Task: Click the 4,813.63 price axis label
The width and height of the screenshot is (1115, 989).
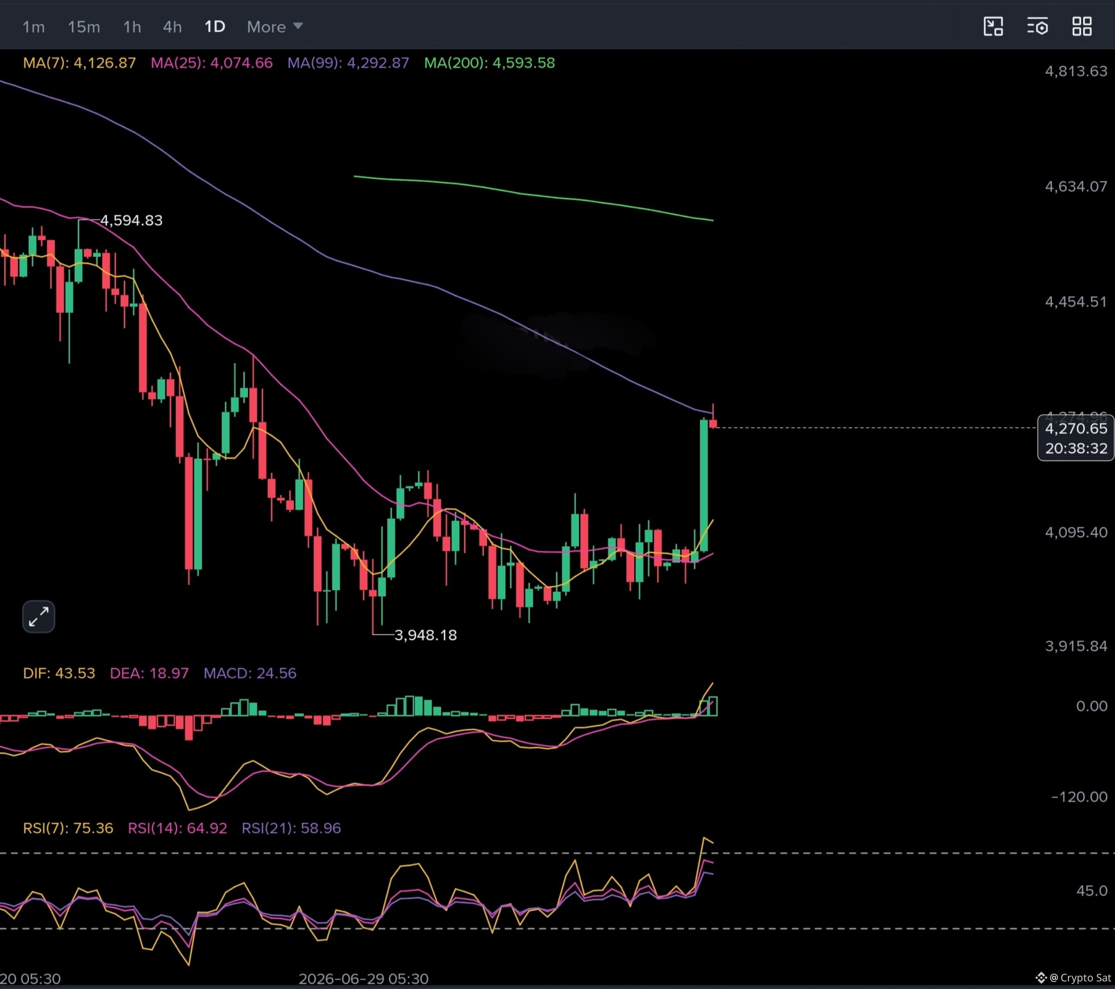Action: click(x=1076, y=71)
